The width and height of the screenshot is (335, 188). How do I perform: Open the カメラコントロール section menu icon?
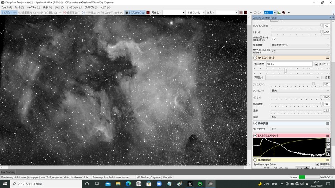(327, 58)
